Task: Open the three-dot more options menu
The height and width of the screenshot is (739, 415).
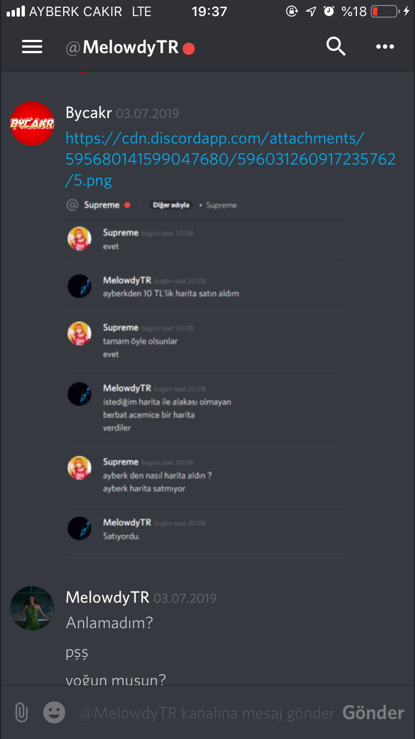Action: coord(385,47)
